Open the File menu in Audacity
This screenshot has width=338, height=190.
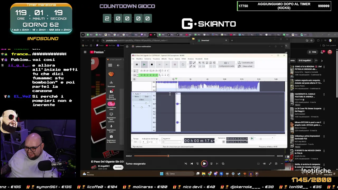[133, 59]
